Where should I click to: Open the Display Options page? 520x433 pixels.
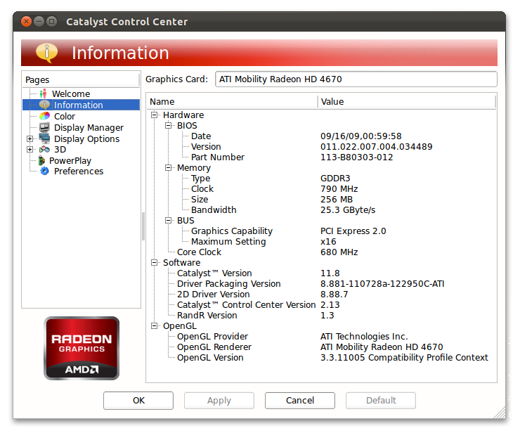tap(87, 138)
